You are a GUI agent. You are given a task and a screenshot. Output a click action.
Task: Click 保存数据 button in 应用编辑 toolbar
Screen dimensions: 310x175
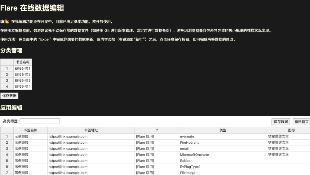[x=281, y=122]
